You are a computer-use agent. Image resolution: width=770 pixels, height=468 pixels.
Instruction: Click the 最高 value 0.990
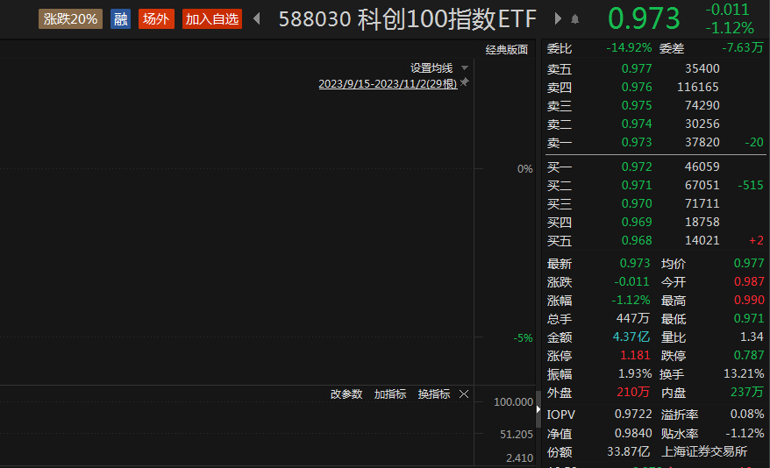[x=749, y=301]
